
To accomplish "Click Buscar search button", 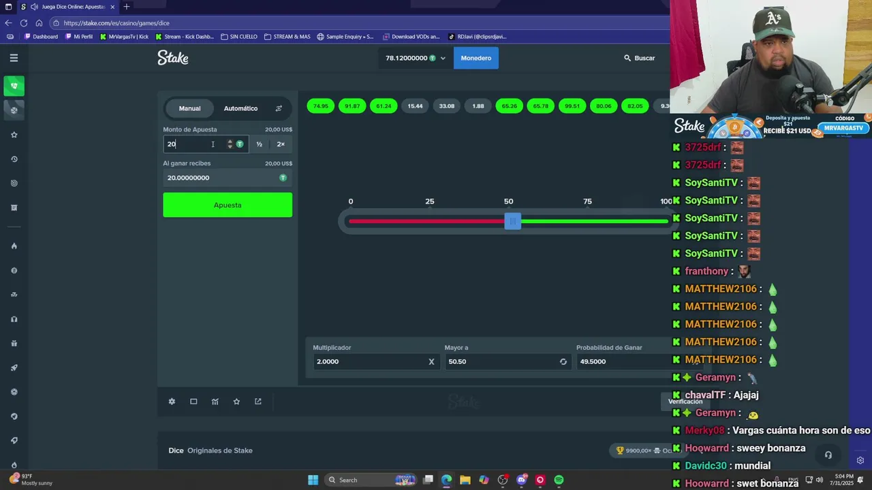I will [x=639, y=58].
